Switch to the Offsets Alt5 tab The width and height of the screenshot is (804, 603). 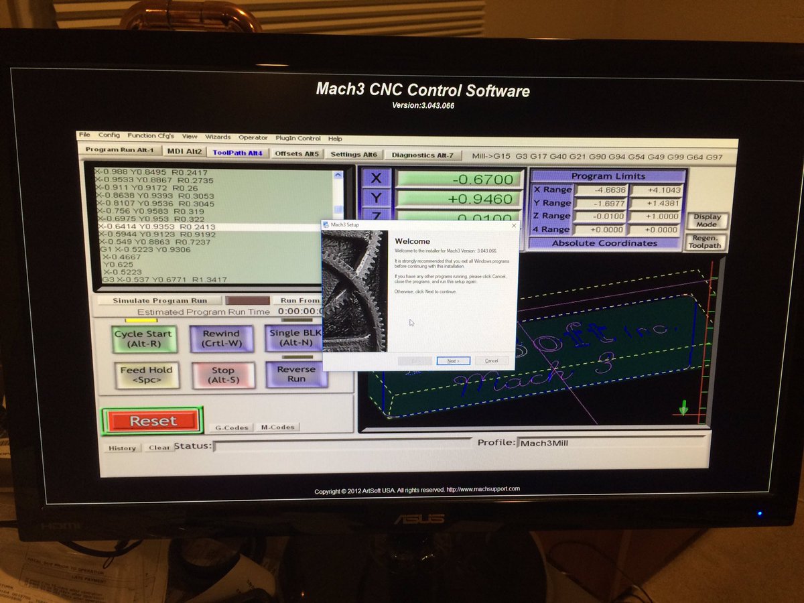tap(297, 153)
